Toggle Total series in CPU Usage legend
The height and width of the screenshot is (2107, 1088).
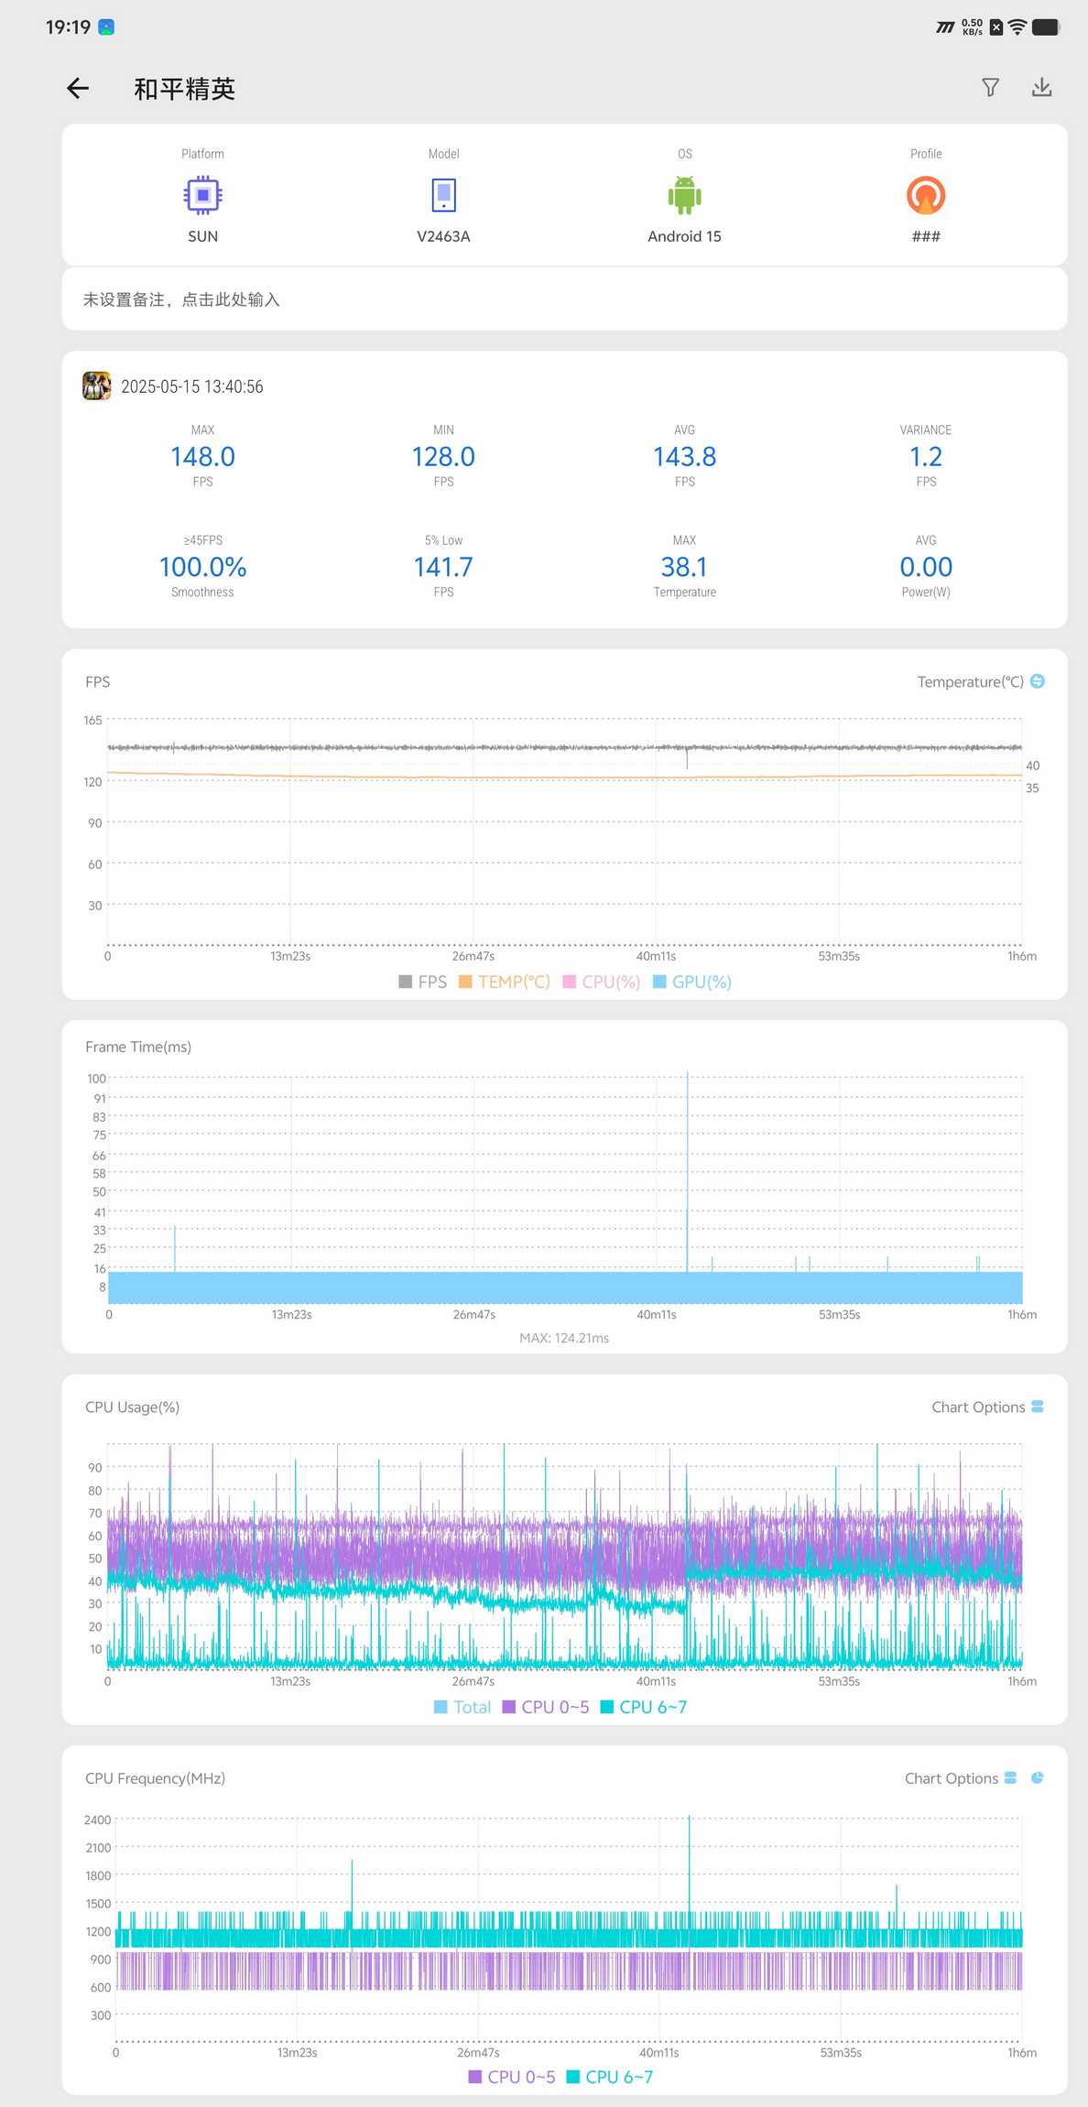click(462, 1707)
